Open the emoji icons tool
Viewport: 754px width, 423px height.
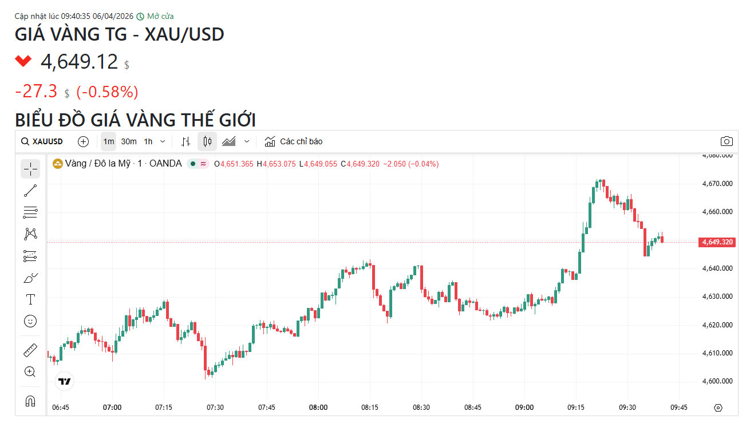30,321
